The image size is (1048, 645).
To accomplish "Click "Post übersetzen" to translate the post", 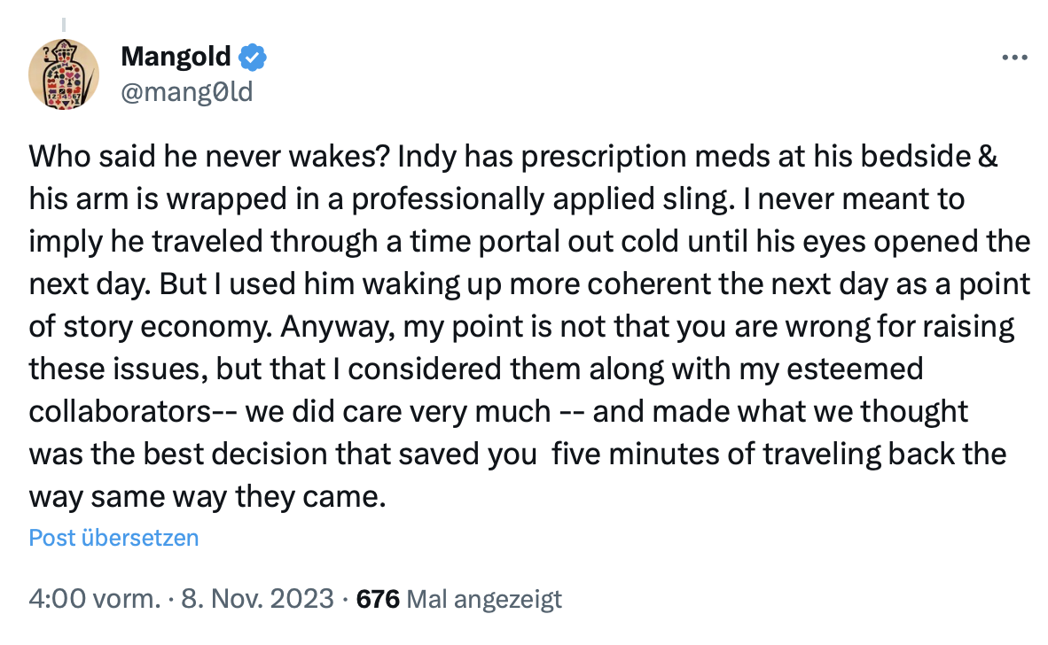I will click(x=113, y=538).
